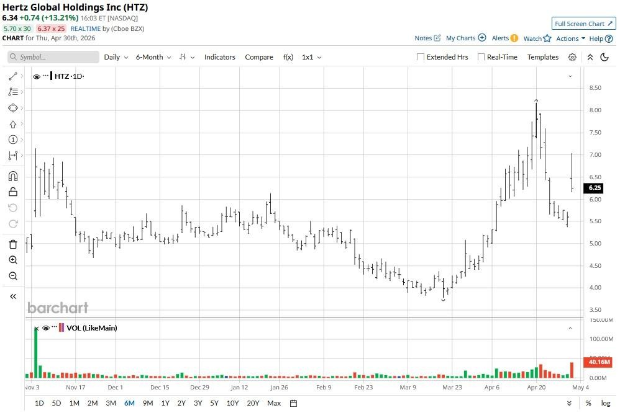Image resolution: width=620 pixels, height=413 pixels.
Task: Hide the VOL indicator eye
Action: coord(46,328)
